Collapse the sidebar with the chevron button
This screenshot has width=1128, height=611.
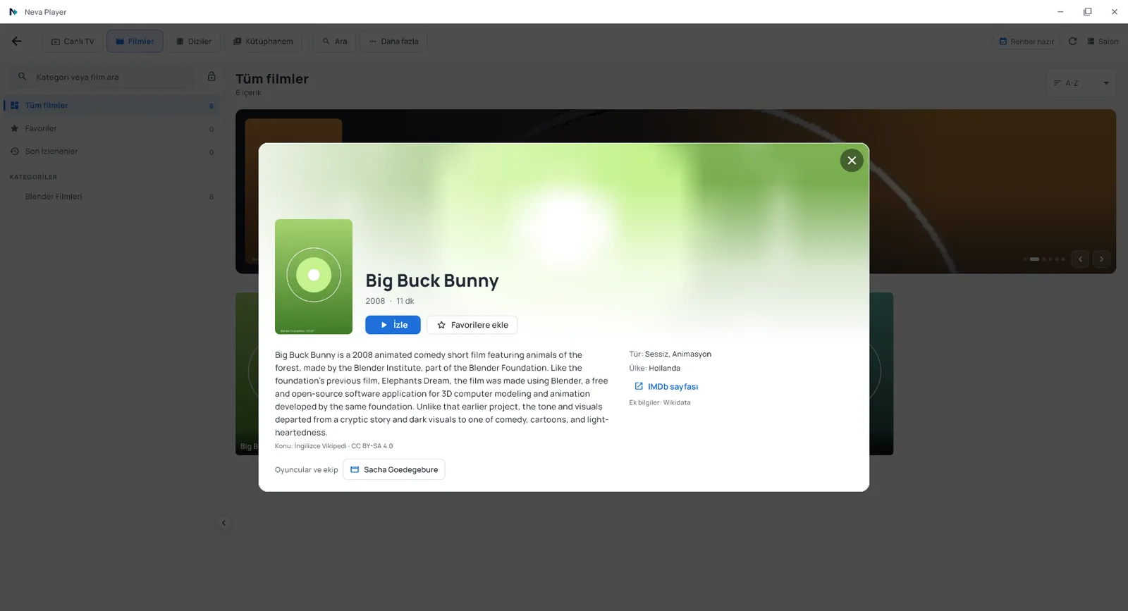pos(223,523)
